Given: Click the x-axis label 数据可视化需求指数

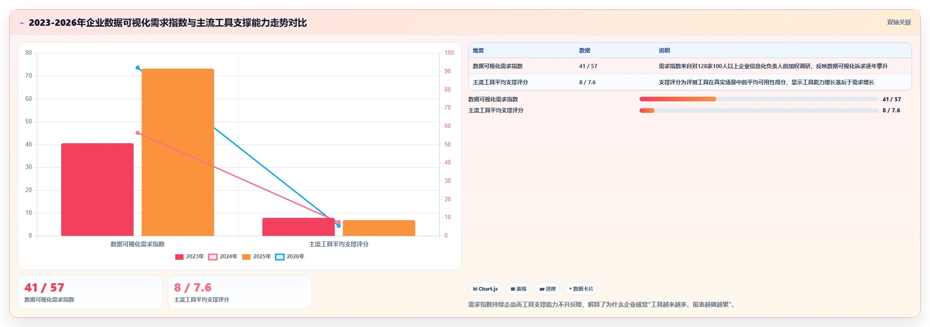Looking at the screenshot, I should pos(138,244).
